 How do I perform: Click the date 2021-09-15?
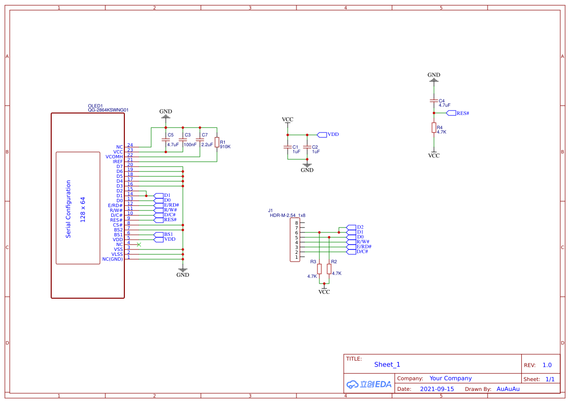coord(437,389)
